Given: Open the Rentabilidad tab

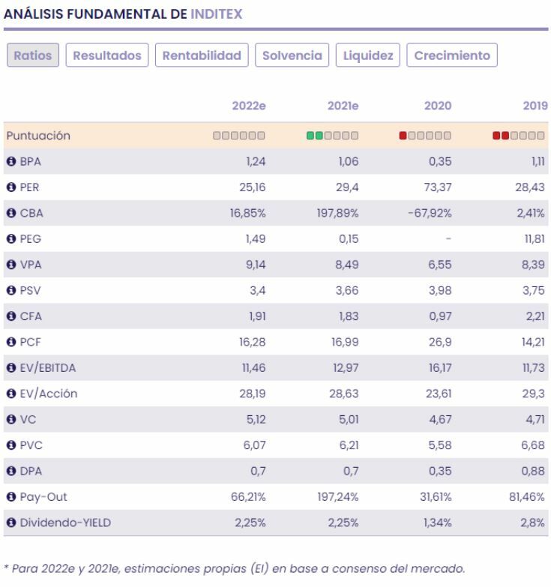Looking at the screenshot, I should 202,55.
